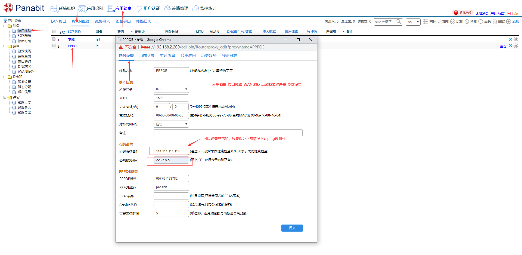
Task: Open 用户认证 top menu
Action: (148, 8)
